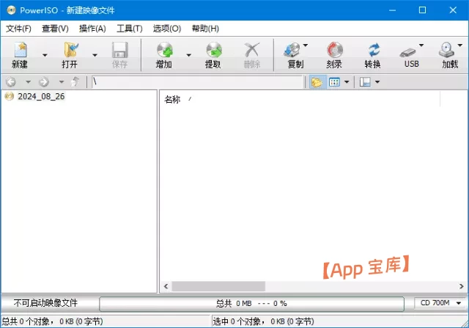469x328 pixels.
Task: Open the 帮助(H) menu
Action: click(204, 29)
